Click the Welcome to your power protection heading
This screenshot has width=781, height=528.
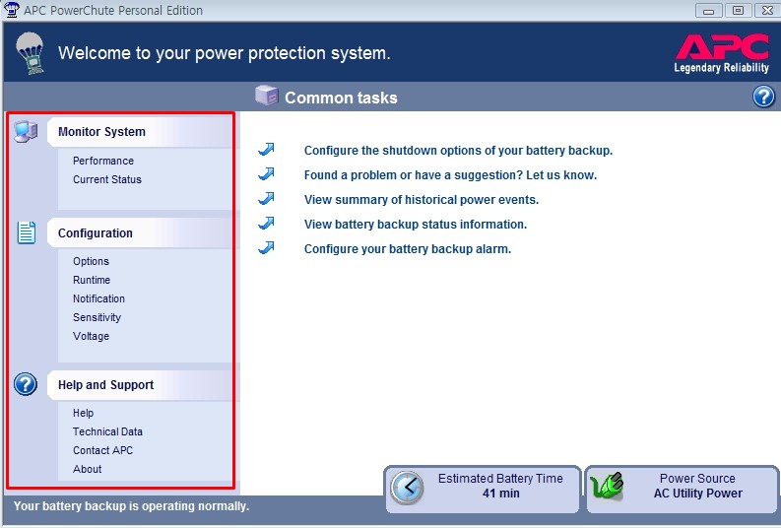pos(225,53)
